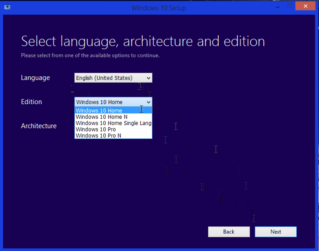The height and width of the screenshot is (251, 319).
Task: Select highlighted Windows 10 Home list option
Action: click(113, 111)
